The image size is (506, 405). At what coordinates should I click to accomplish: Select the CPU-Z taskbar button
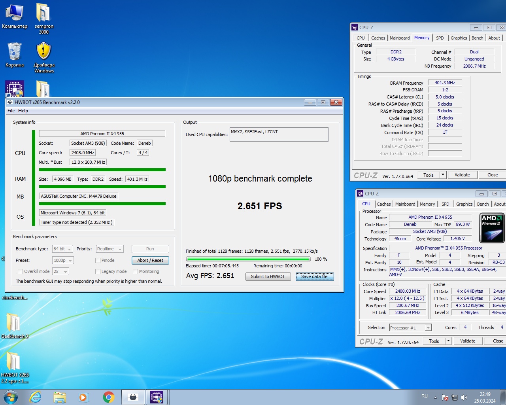(x=157, y=397)
